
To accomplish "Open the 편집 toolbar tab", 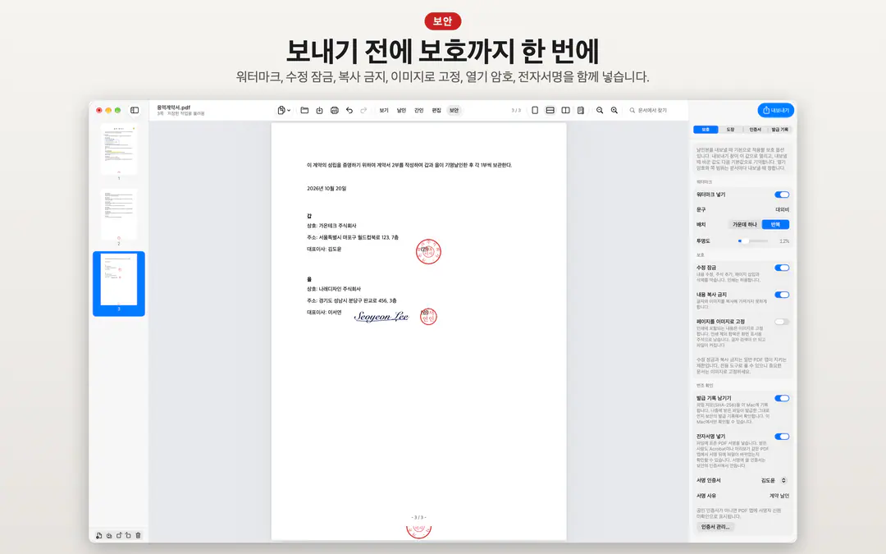I will [436, 110].
